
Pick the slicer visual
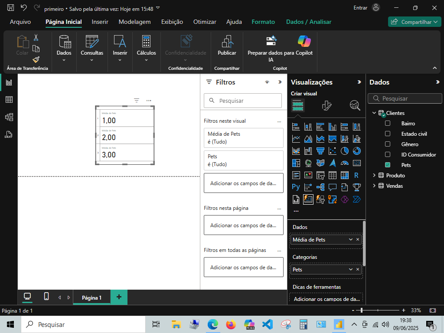320,175
